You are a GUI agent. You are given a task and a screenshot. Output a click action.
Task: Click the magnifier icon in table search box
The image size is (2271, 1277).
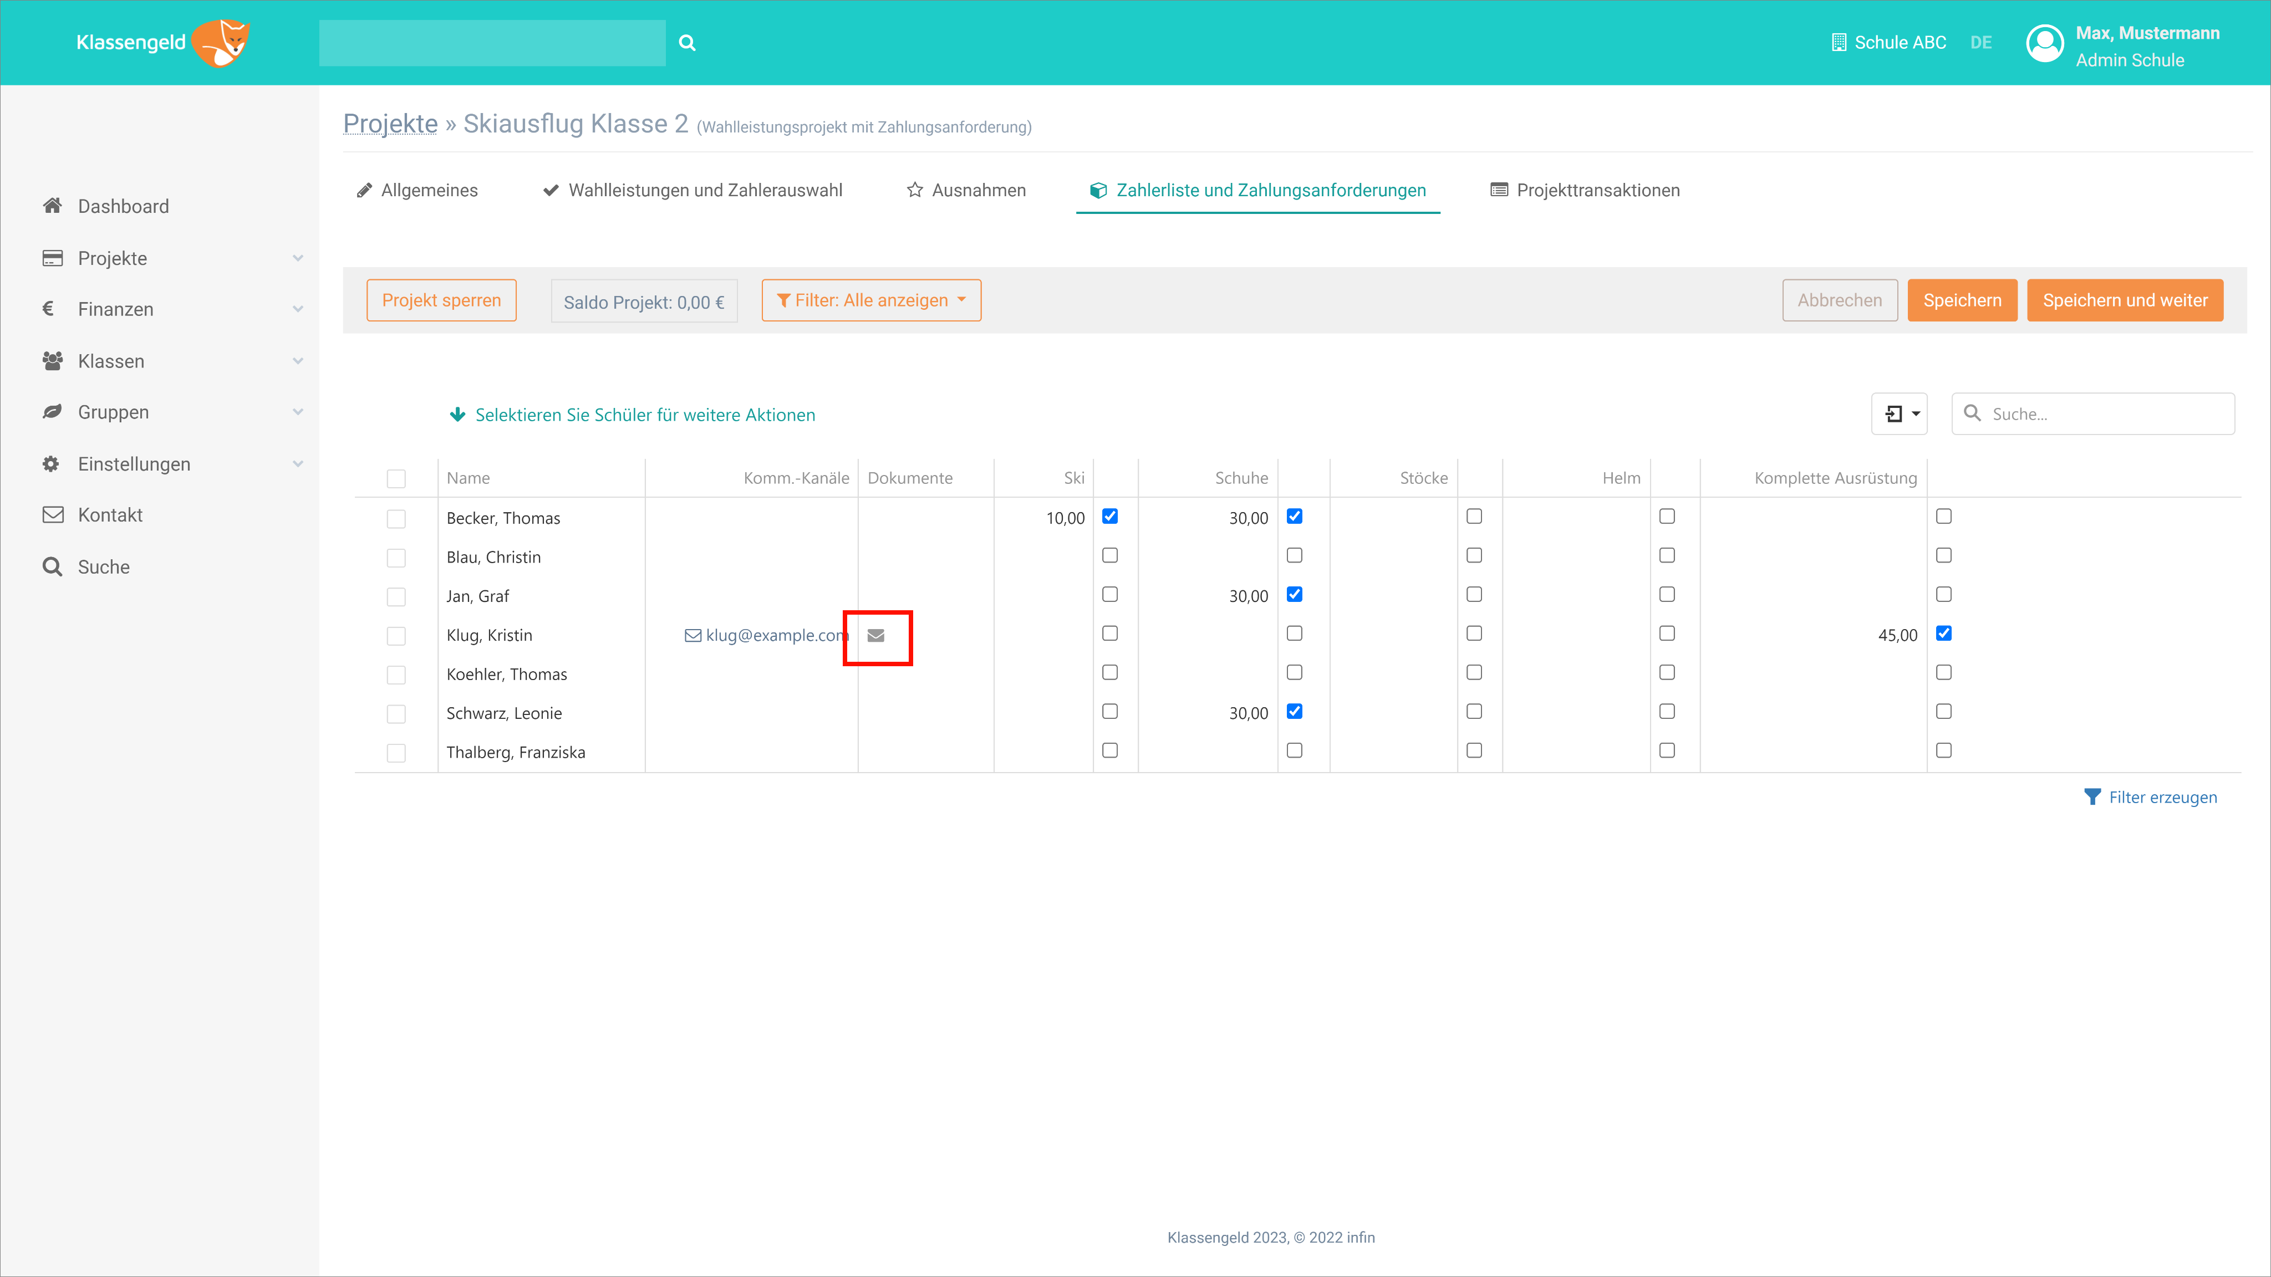[1973, 413]
